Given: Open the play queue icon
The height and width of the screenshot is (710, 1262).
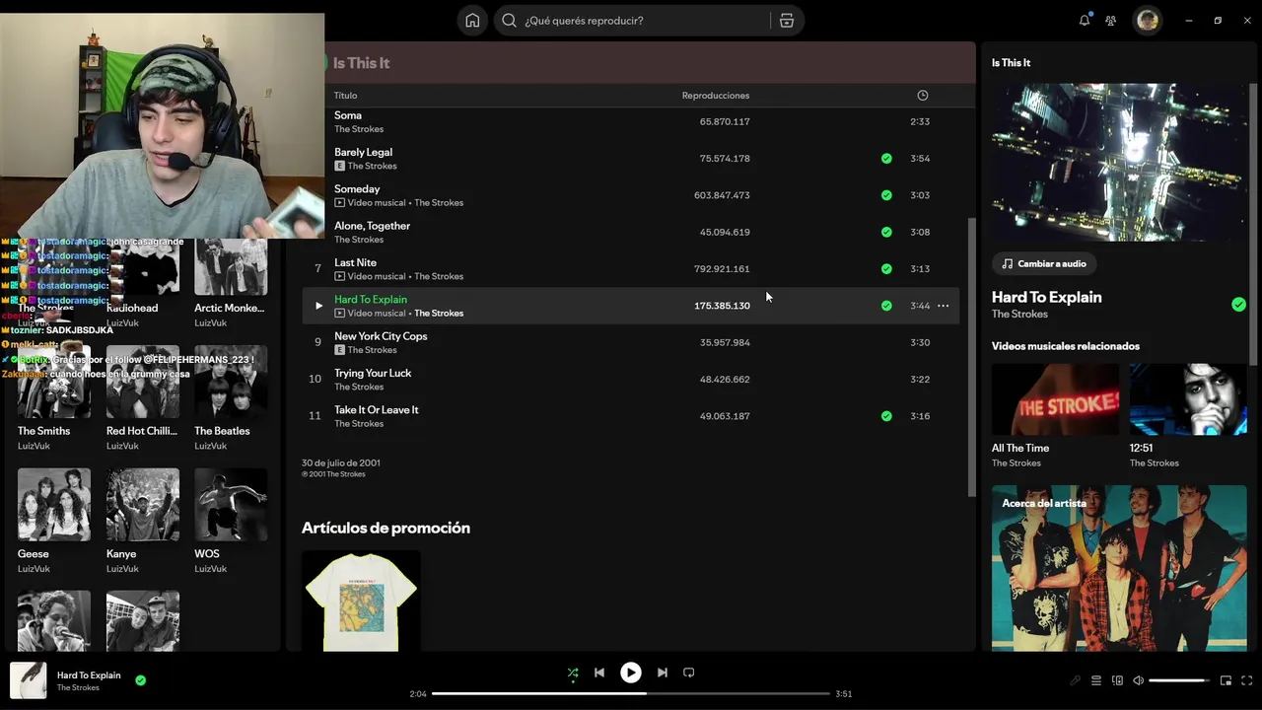Looking at the screenshot, I should click(1096, 680).
